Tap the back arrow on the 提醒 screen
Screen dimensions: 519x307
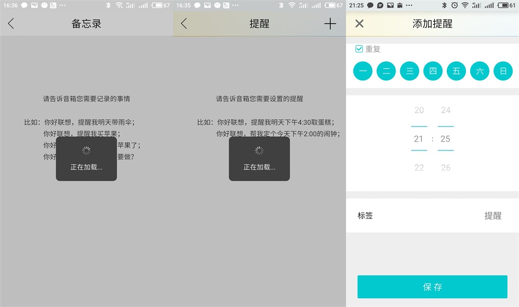point(184,23)
